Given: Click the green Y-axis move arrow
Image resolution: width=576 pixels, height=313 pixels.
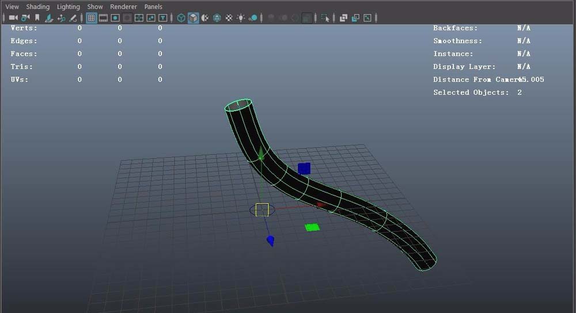Looking at the screenshot, I should click(x=261, y=155).
